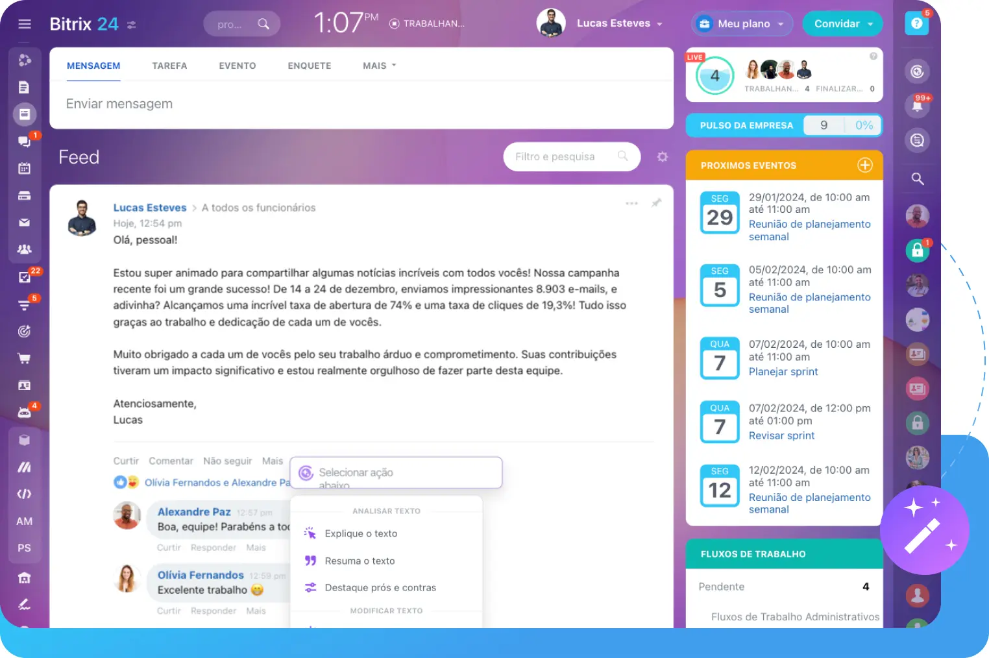
Task: Click the feed settings gear icon
Action: 662,157
